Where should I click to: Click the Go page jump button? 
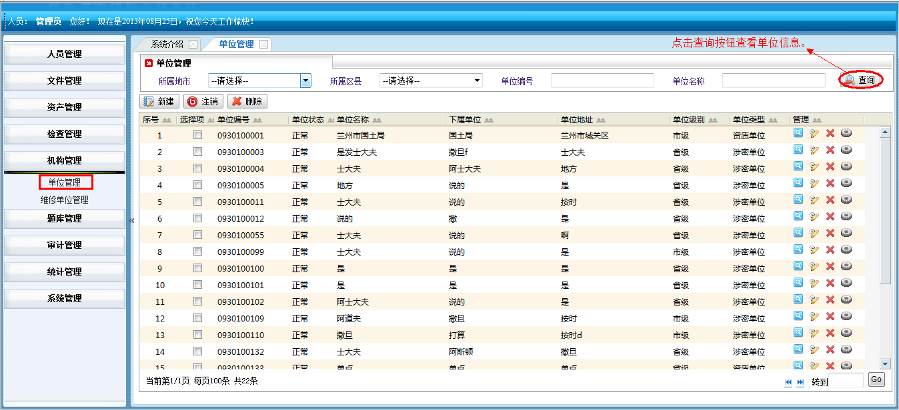[x=876, y=379]
